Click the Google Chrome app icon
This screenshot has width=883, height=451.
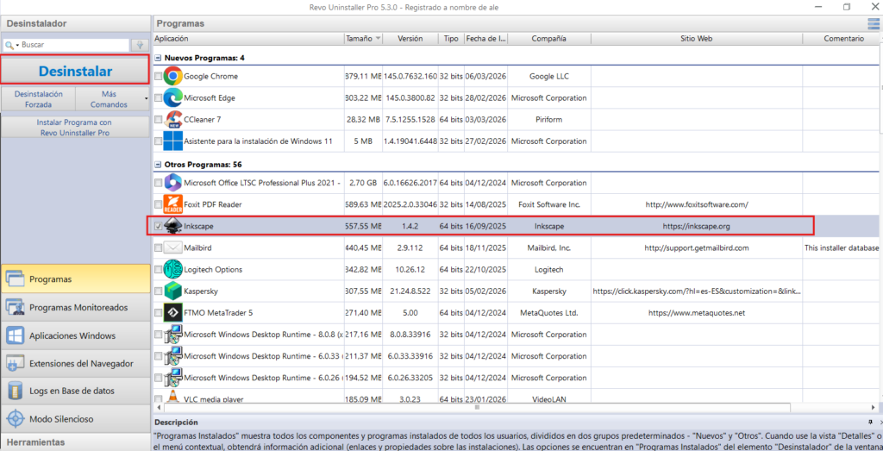172,76
